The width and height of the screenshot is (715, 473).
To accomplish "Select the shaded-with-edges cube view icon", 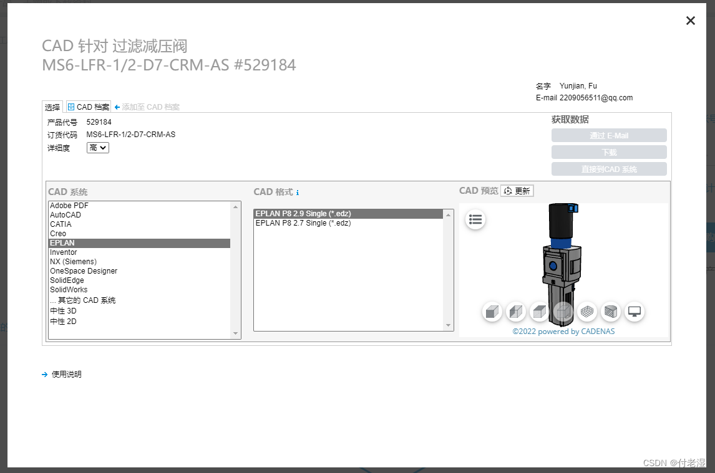I will [x=515, y=312].
